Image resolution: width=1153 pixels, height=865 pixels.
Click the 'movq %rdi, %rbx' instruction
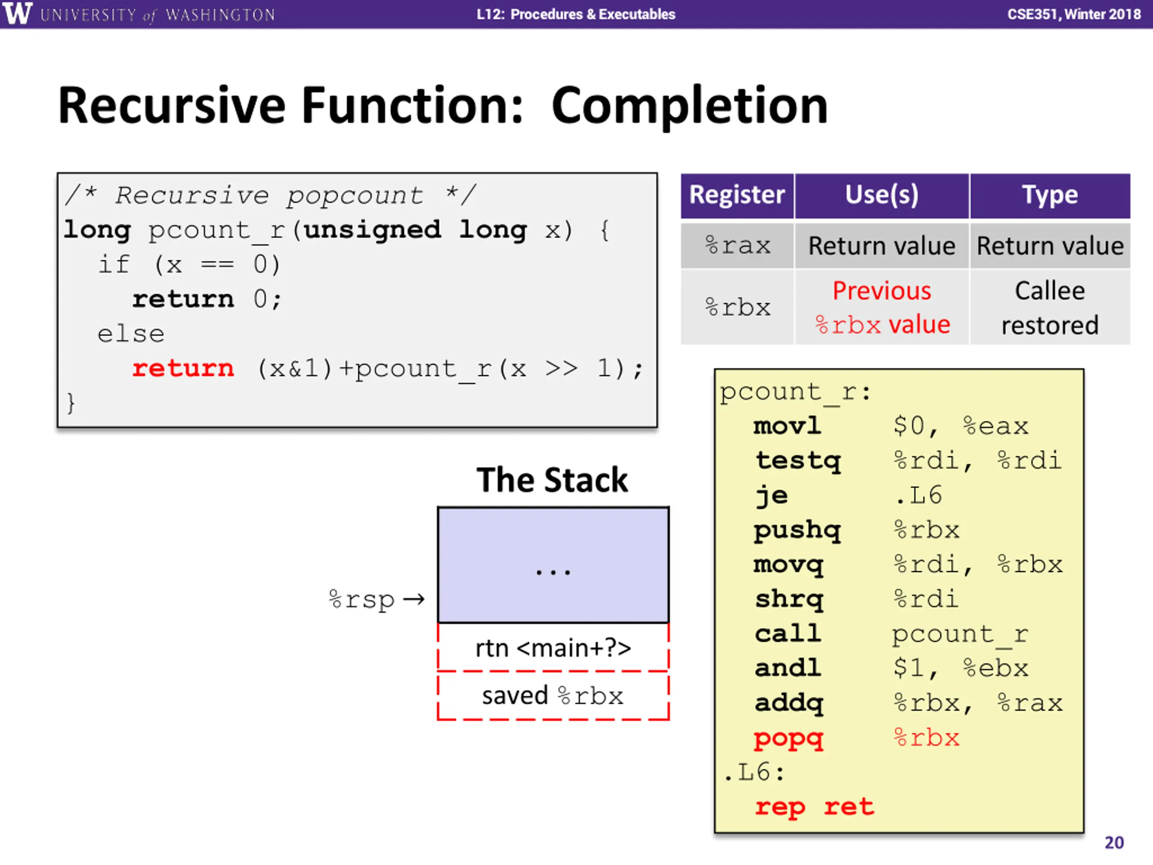(908, 565)
